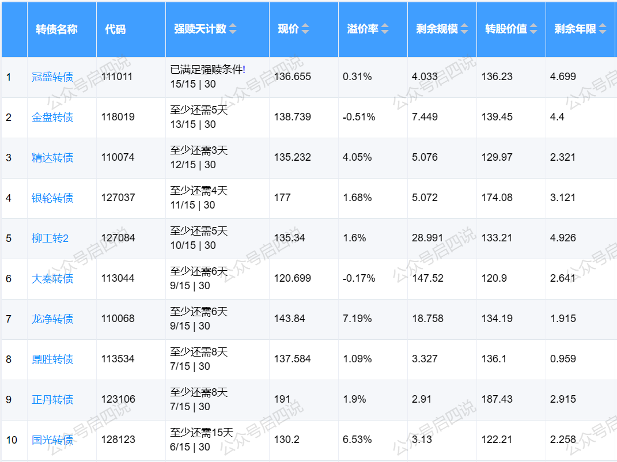The width and height of the screenshot is (617, 462).
Task: Click the sort icon beside 转股价值
Action: tap(533, 29)
